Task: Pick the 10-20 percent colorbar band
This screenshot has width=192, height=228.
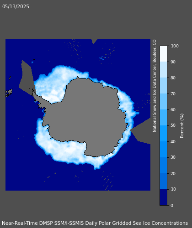Action: (x=163, y=181)
